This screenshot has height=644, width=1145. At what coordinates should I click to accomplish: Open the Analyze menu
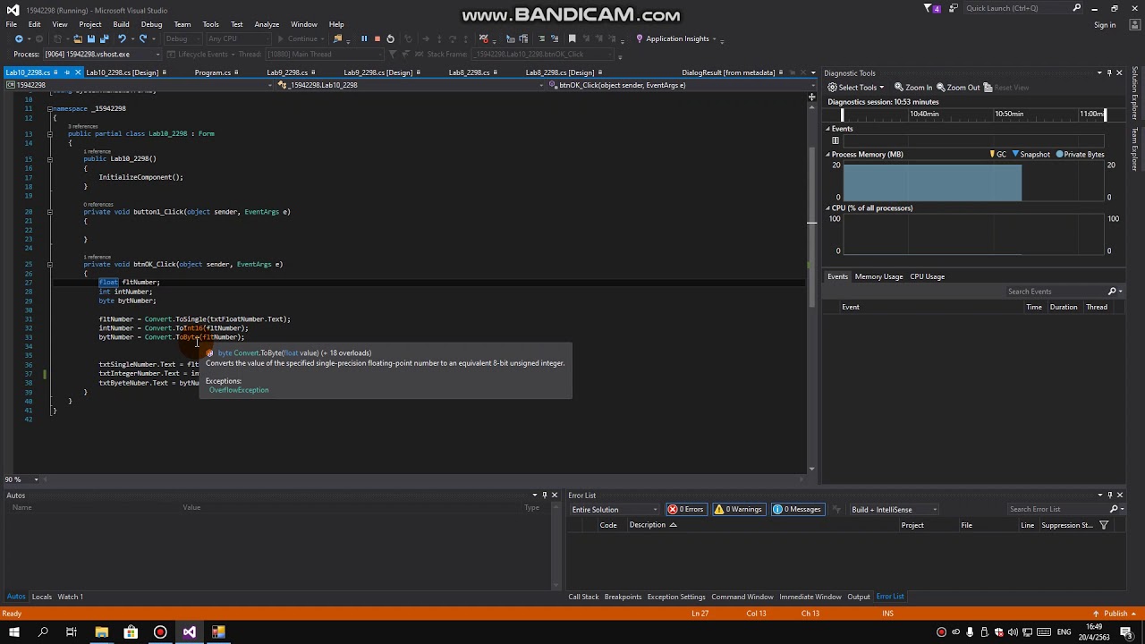pyautogui.click(x=267, y=24)
